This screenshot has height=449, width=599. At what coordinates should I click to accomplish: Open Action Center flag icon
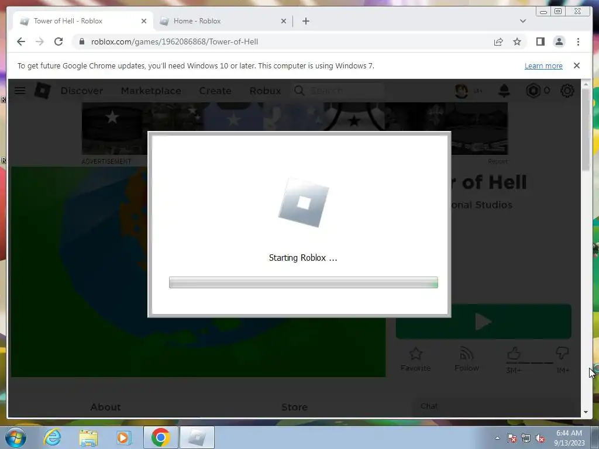click(511, 438)
